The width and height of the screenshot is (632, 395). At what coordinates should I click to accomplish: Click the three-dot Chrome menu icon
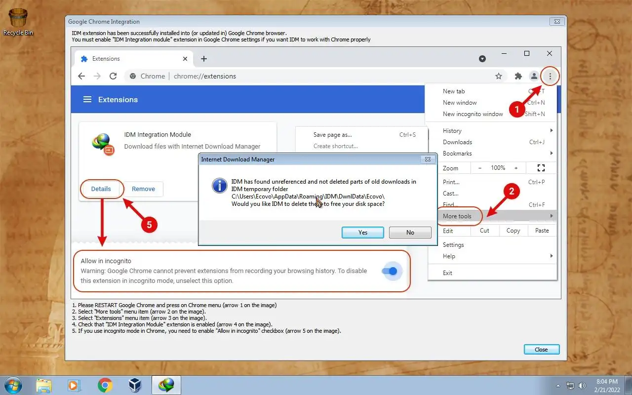coord(550,76)
